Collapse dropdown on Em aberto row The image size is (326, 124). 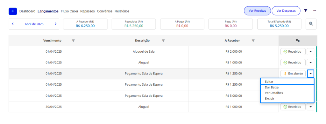point(311,74)
